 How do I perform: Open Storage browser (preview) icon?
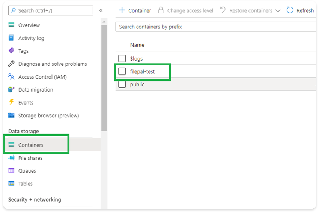tap(11, 116)
